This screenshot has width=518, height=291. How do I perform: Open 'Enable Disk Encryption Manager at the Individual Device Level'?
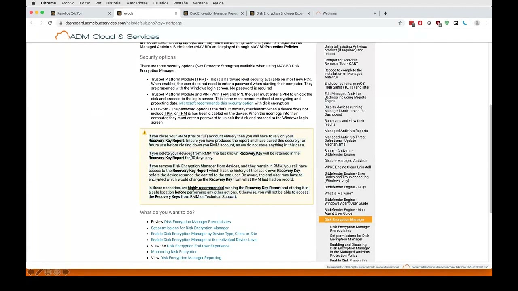click(x=204, y=240)
